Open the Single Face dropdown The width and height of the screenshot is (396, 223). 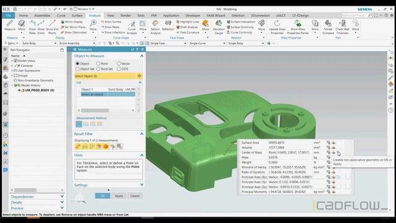point(168,43)
